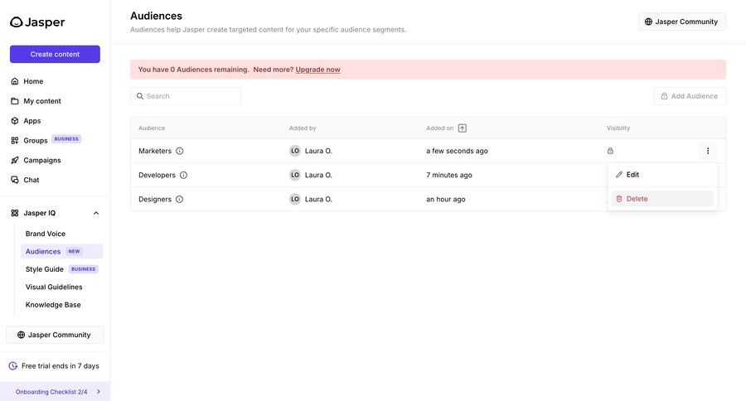This screenshot has height=401, width=746.
Task: Click the Create content button
Action: click(55, 54)
